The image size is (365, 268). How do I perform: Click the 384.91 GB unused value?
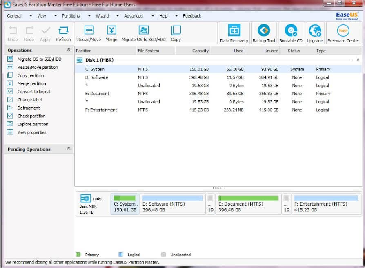tap(269, 77)
